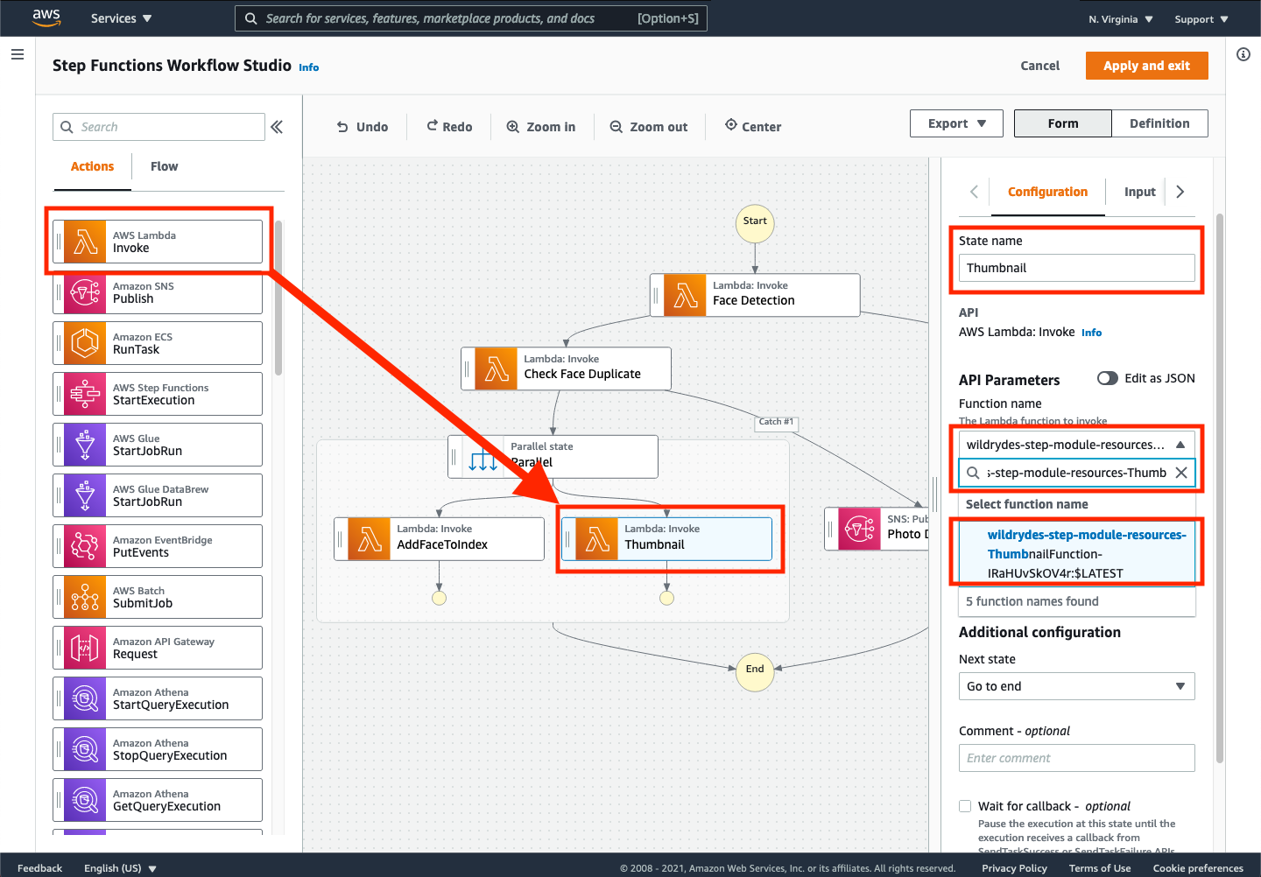Image resolution: width=1261 pixels, height=877 pixels.
Task: Click the AddFaceToIndex Lambda icon
Action: [x=370, y=539]
